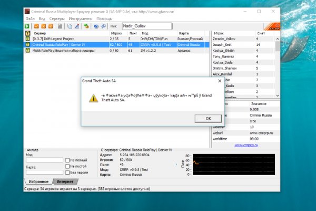Click the blue question mark help icon
This screenshot has width=316, height=211.
tap(96, 25)
